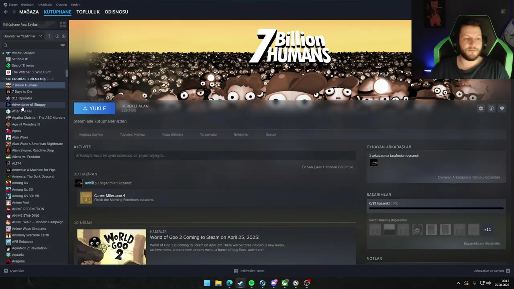Click achievements progress bar
This screenshot has width=514, height=289.
pyautogui.click(x=436, y=208)
